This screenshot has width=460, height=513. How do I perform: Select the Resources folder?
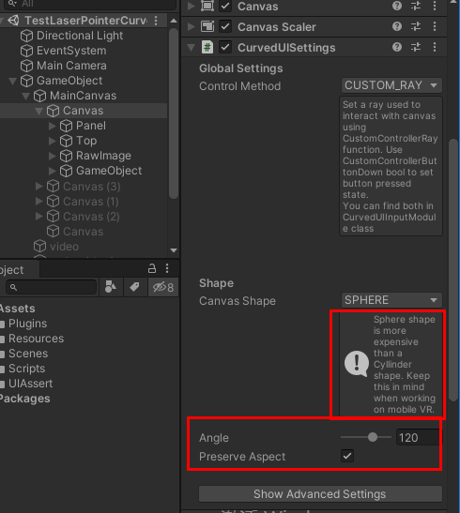pyautogui.click(x=36, y=339)
